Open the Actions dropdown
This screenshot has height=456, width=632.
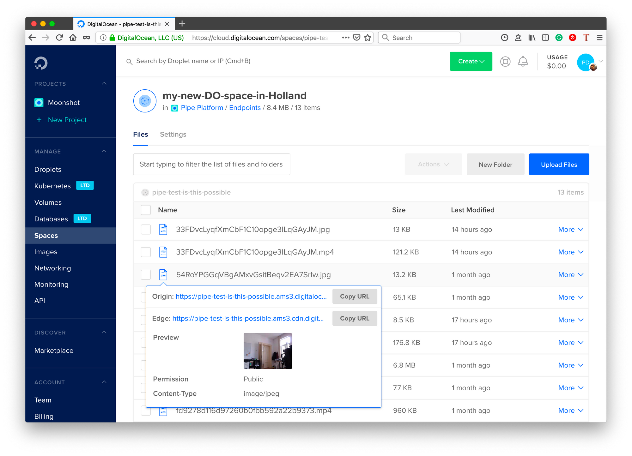pos(433,164)
